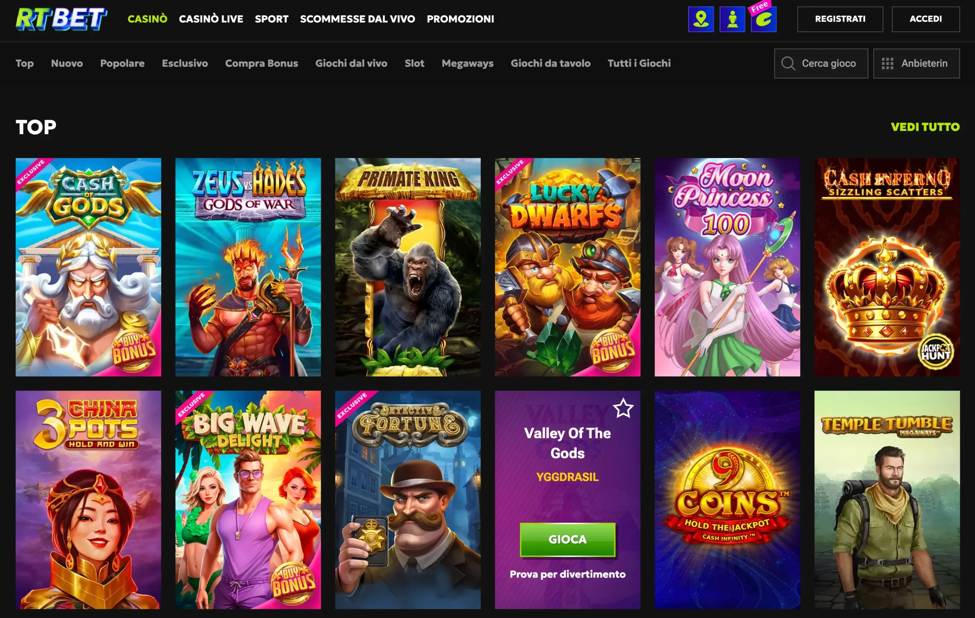Viewport: 975px width, 618px height.
Task: Open the Casinò main tab
Action: pyautogui.click(x=147, y=19)
